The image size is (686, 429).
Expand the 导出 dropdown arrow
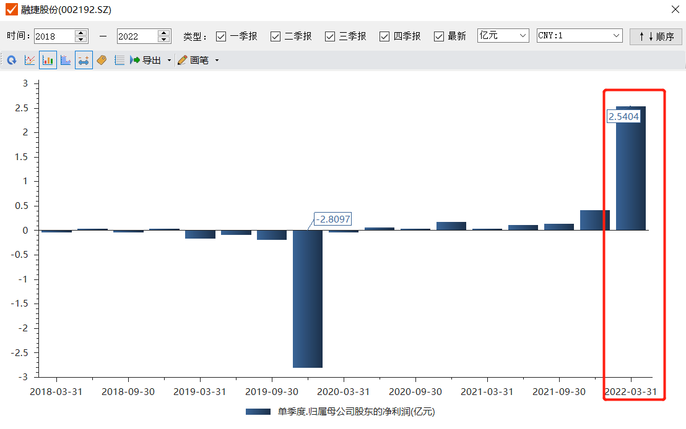pos(169,61)
